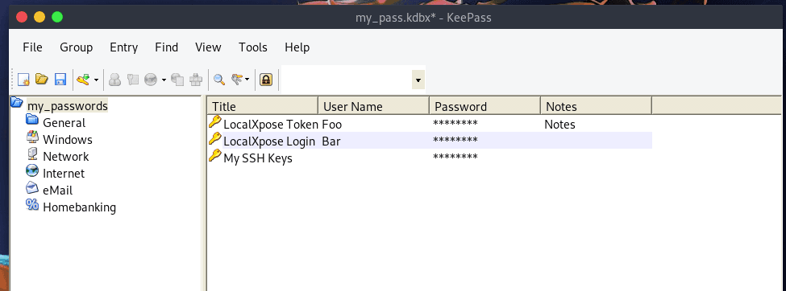786x291 pixels.
Task: Open the Help menu
Action: (297, 47)
